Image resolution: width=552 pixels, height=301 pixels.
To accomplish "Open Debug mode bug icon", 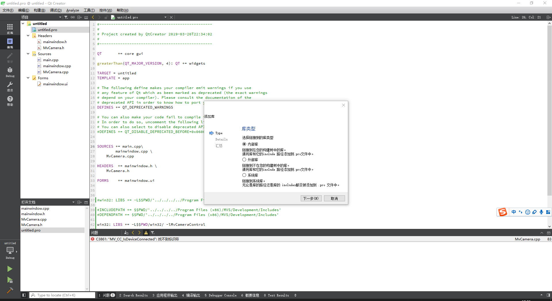I will point(10,72).
